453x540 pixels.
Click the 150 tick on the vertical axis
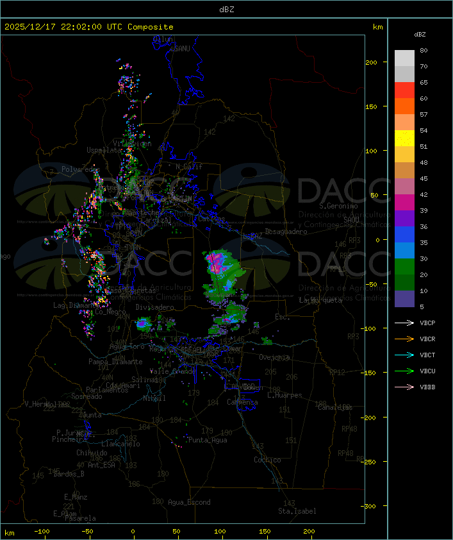click(371, 106)
